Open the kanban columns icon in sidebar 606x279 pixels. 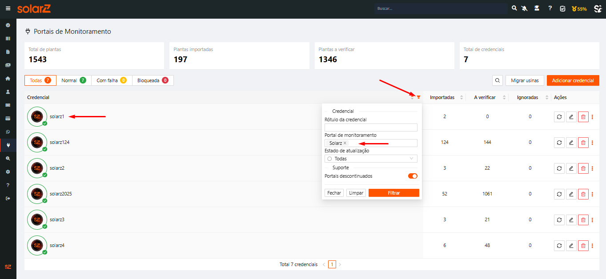pos(8,39)
